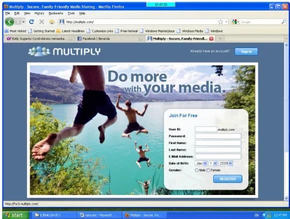The height and width of the screenshot is (219, 290).
Task: Click the E-Mail Address input field
Action: pyautogui.click(x=218, y=156)
